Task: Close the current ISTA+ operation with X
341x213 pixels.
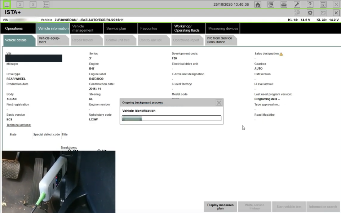Action: 336,13
